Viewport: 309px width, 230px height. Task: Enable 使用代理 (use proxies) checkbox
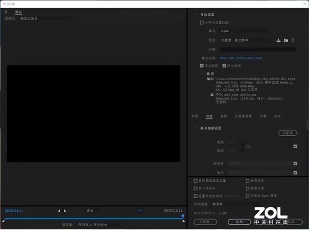tap(248, 188)
